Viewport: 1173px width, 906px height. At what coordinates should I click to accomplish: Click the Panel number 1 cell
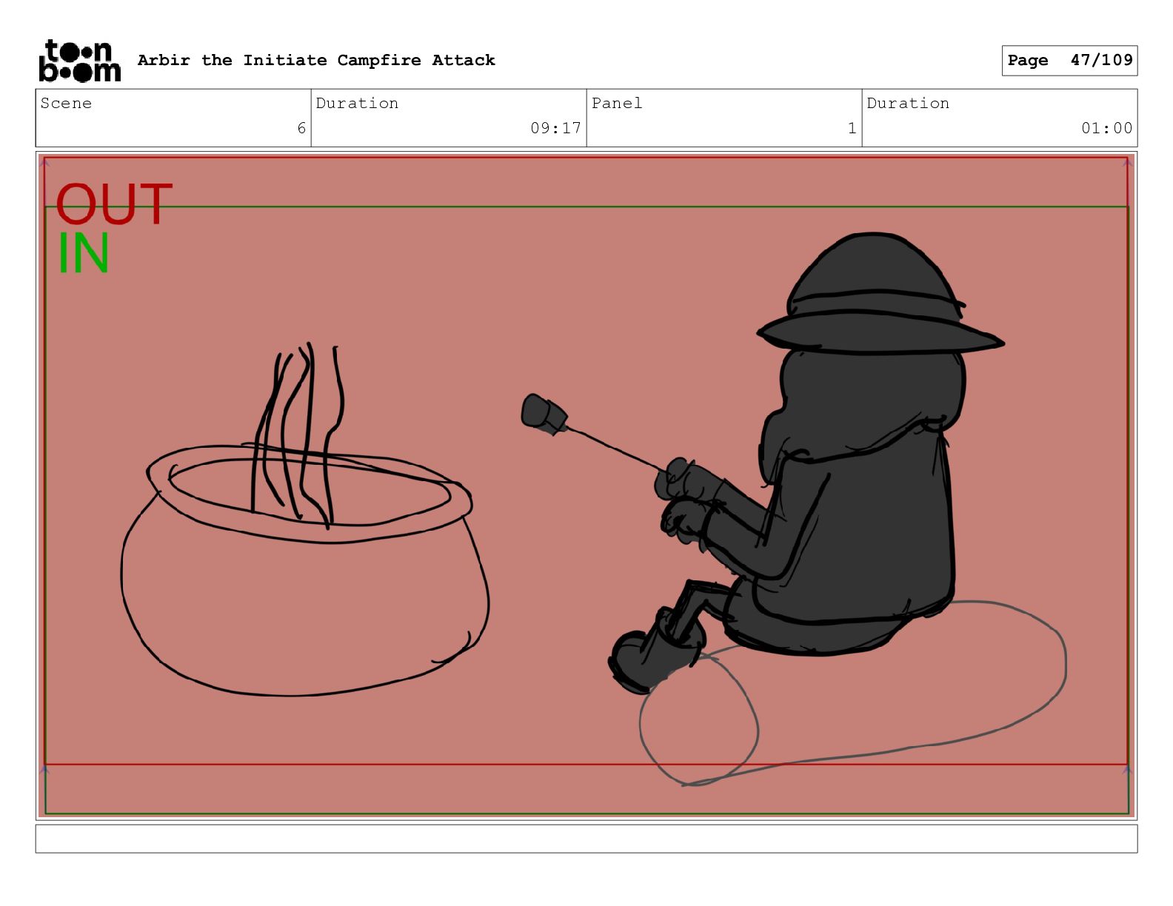[x=724, y=118]
